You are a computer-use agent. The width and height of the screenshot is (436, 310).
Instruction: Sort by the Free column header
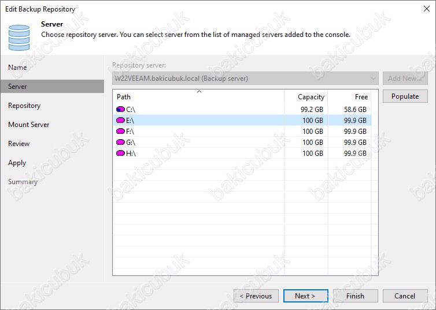349,97
